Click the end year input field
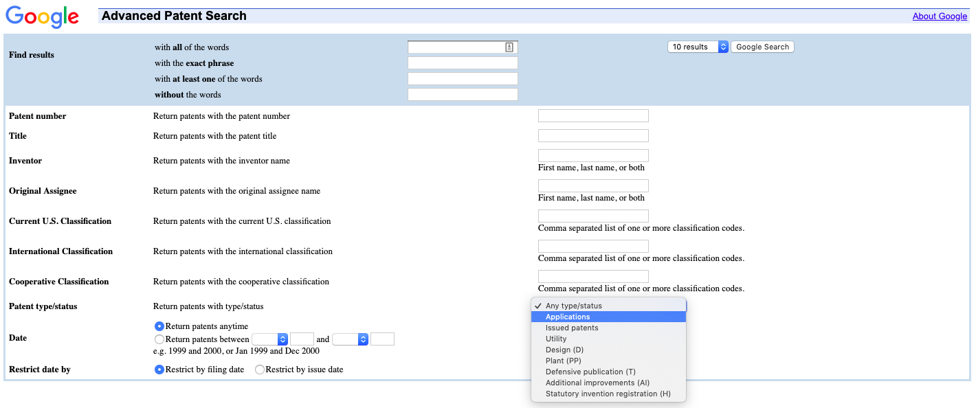Viewport: 976px width, 408px height. point(382,339)
